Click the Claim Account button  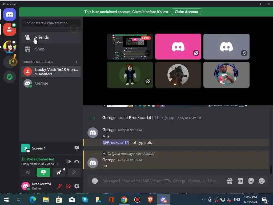pyautogui.click(x=186, y=12)
